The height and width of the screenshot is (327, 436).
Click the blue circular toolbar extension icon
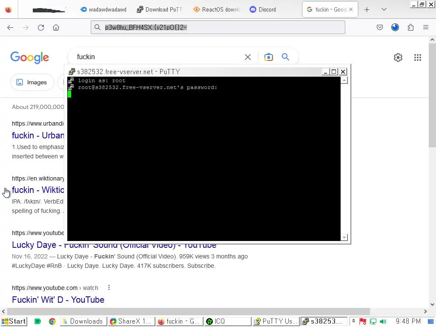click(395, 27)
